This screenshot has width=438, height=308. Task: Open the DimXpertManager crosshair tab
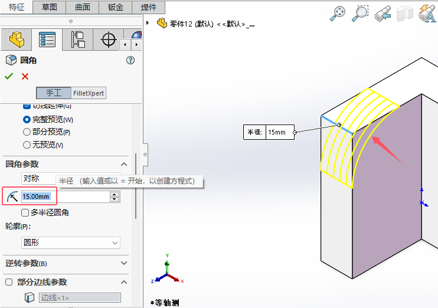click(109, 40)
